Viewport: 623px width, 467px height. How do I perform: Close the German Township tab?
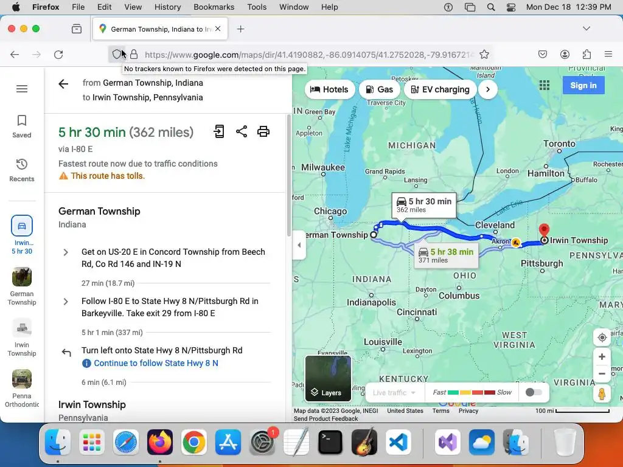218,29
